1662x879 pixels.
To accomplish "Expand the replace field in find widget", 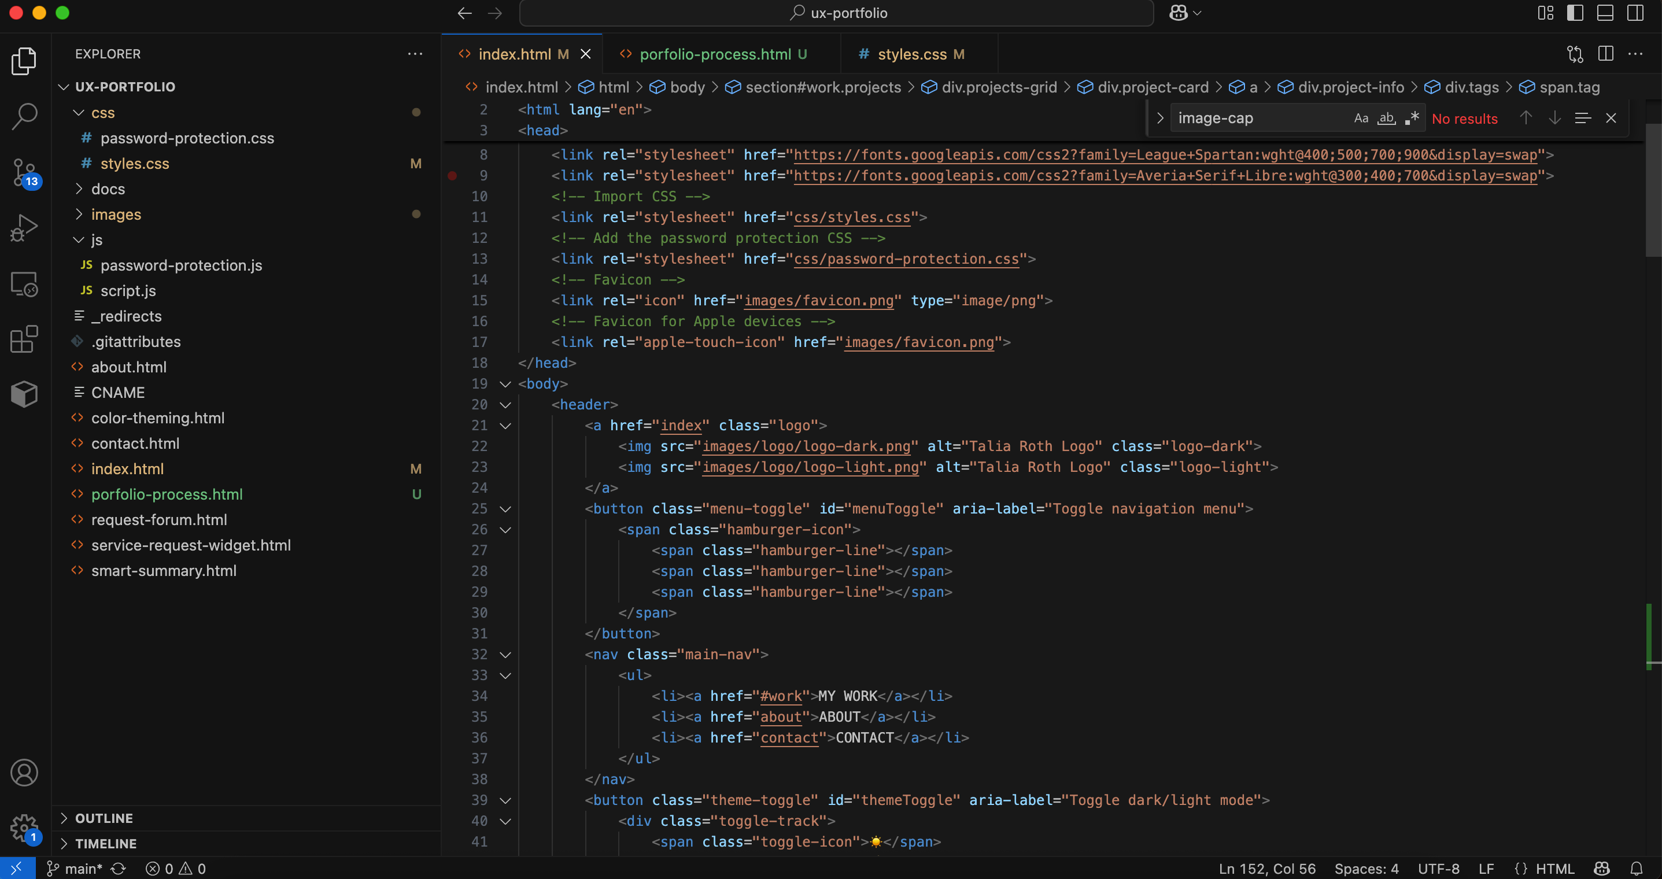I will click(x=1159, y=118).
